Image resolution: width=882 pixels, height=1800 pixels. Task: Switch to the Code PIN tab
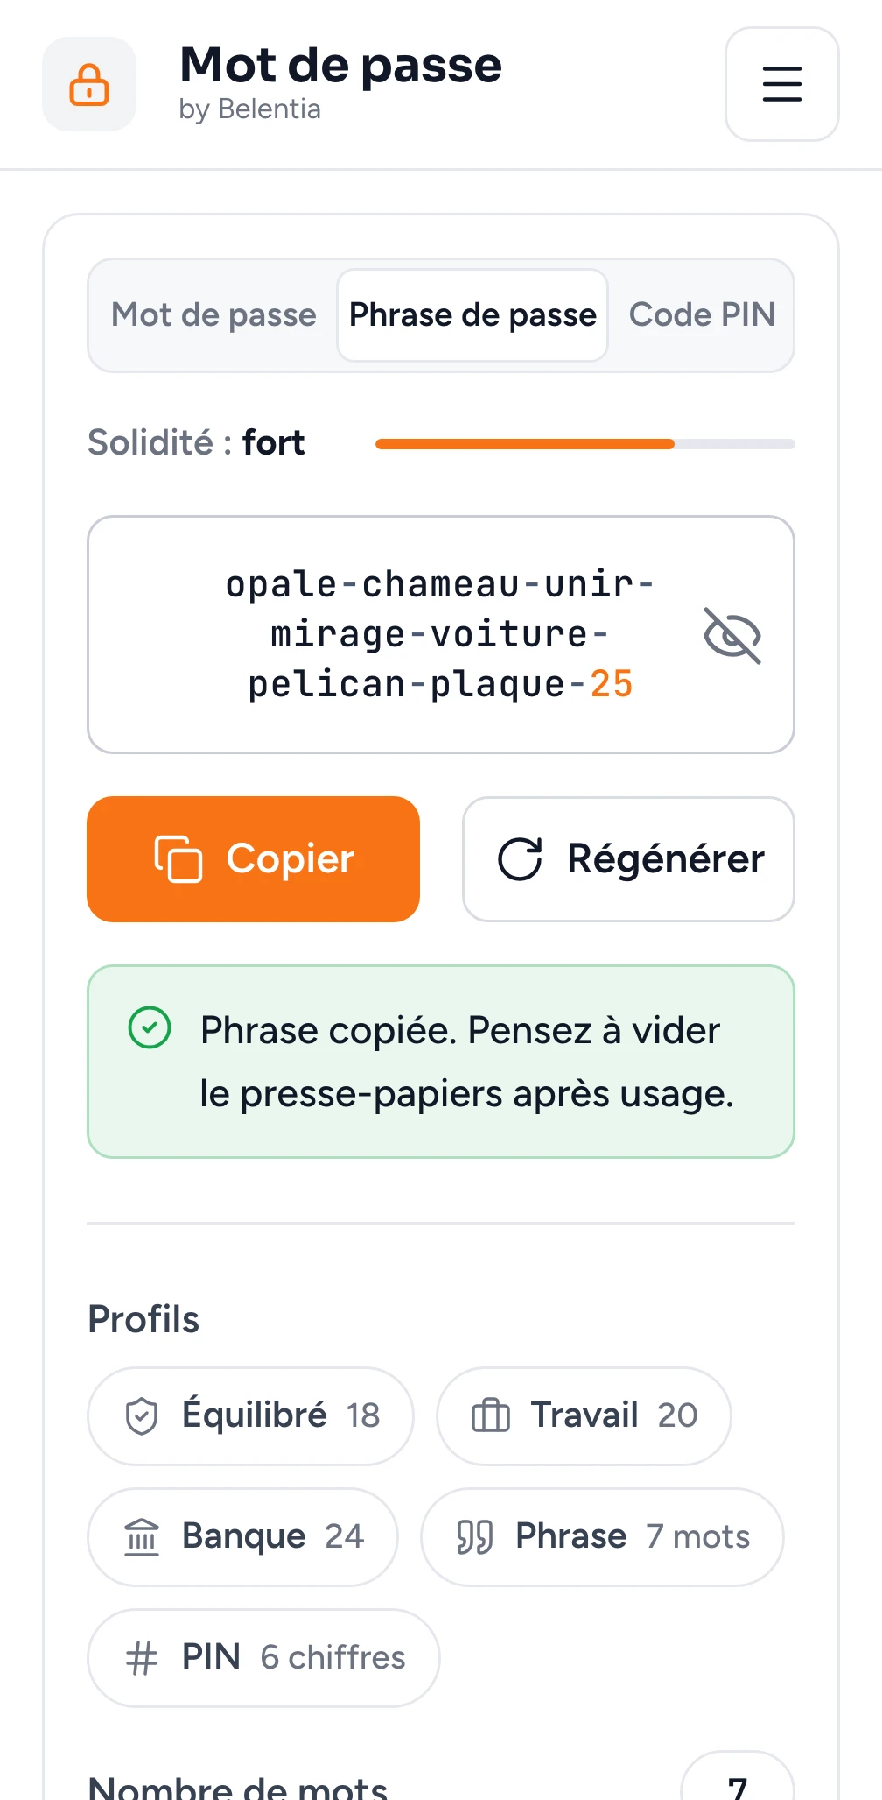click(702, 315)
